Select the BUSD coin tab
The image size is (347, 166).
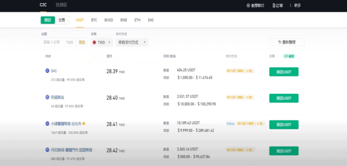pyautogui.click(x=109, y=20)
